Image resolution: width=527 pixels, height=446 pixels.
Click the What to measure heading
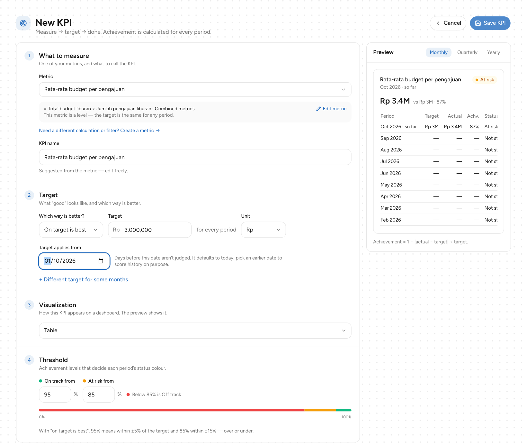coord(64,56)
